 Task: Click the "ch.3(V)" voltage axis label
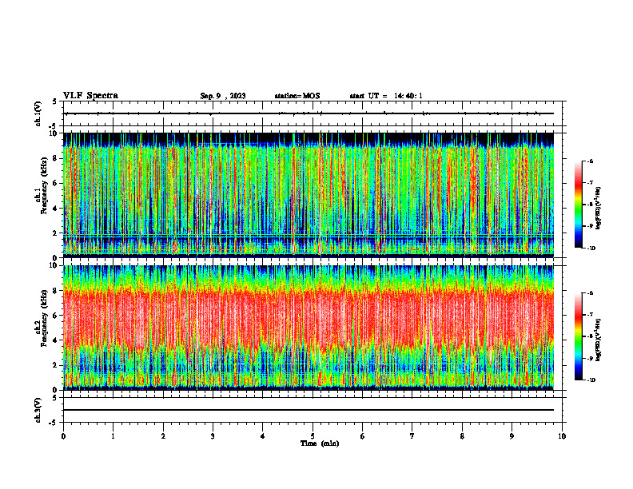point(38,410)
